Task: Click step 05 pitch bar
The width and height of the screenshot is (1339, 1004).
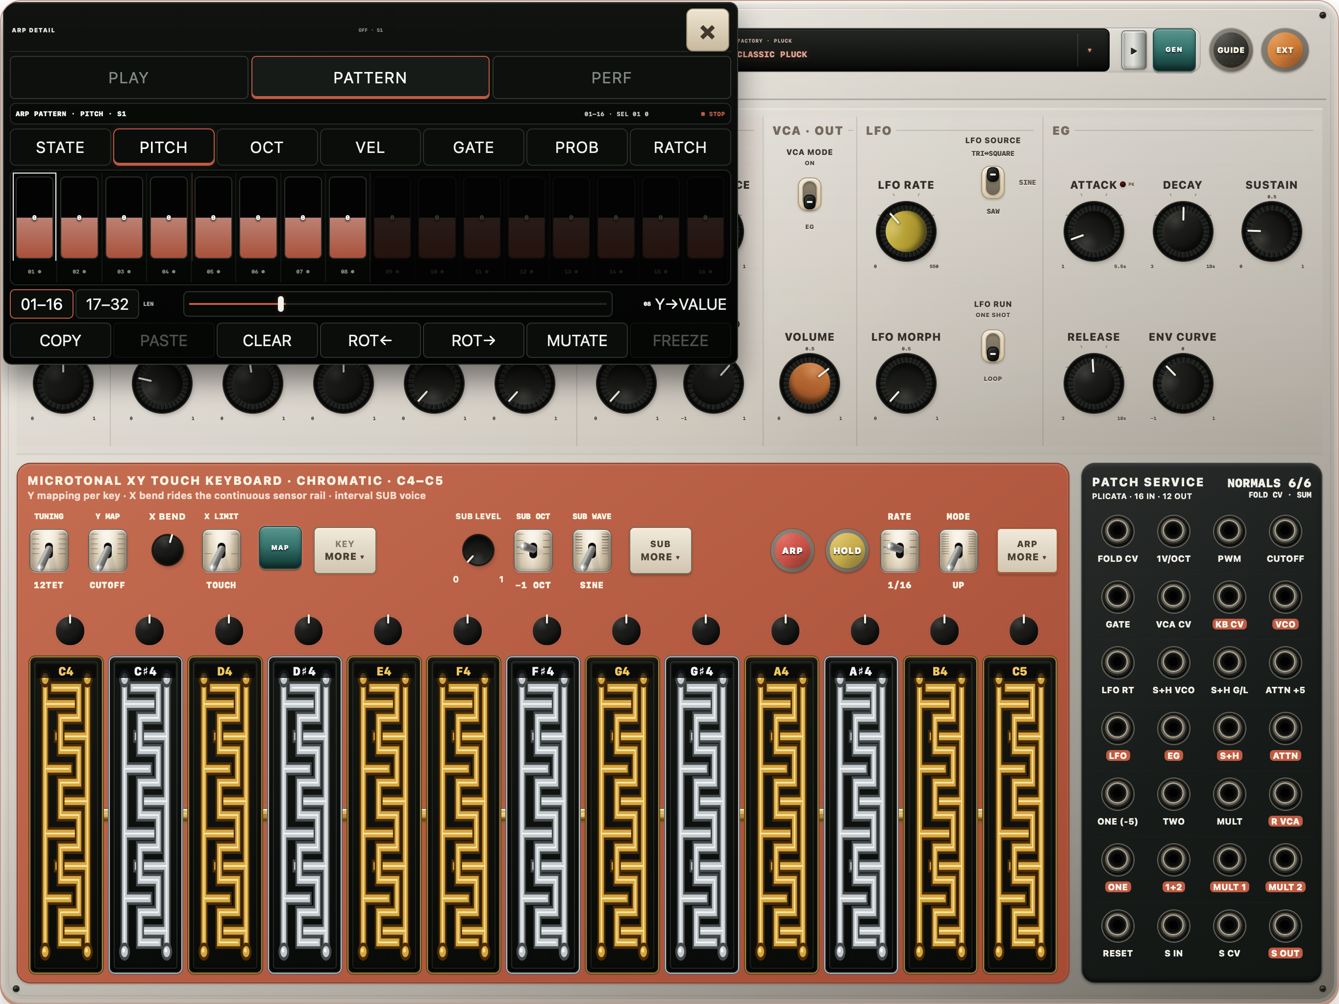Action: [x=213, y=218]
